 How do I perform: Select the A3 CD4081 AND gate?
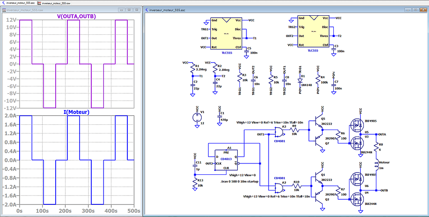coord(279,132)
